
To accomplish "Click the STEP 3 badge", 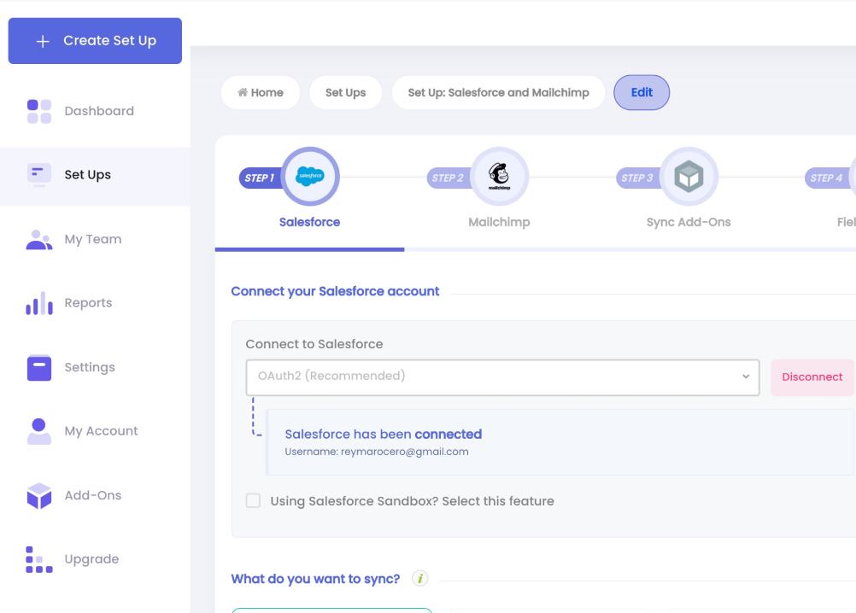I will (x=637, y=178).
